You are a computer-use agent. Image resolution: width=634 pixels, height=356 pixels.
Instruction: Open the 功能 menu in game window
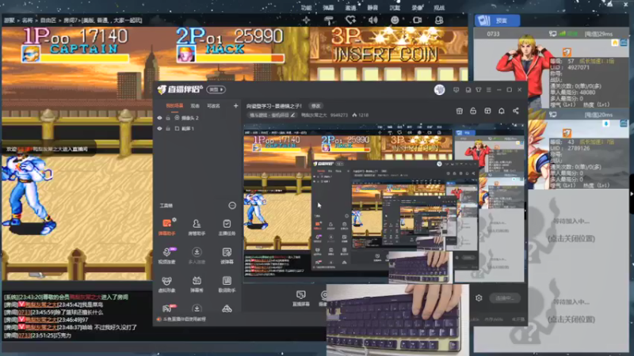click(306, 8)
